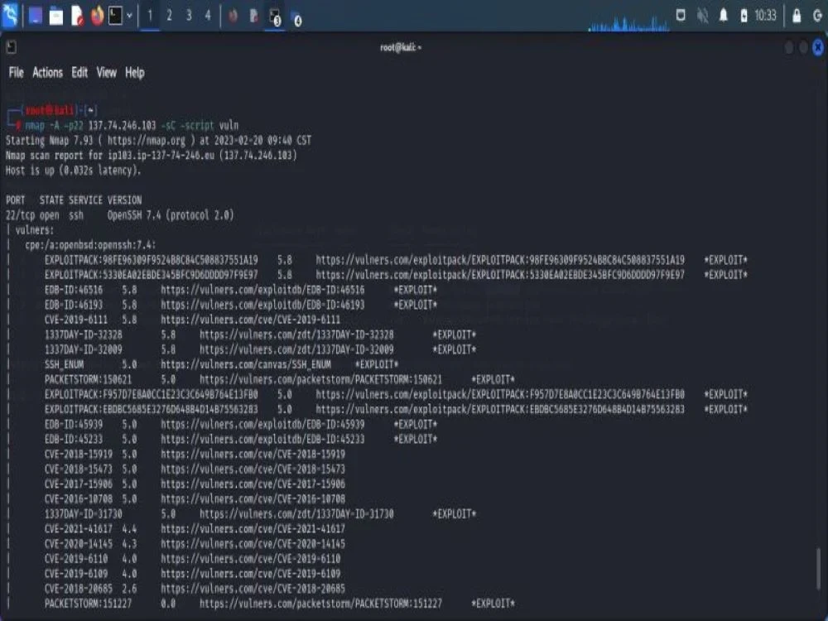Viewport: 828px width, 621px height.
Task: Click 'Host is up (0.032s latency)' line
Action: [73, 170]
